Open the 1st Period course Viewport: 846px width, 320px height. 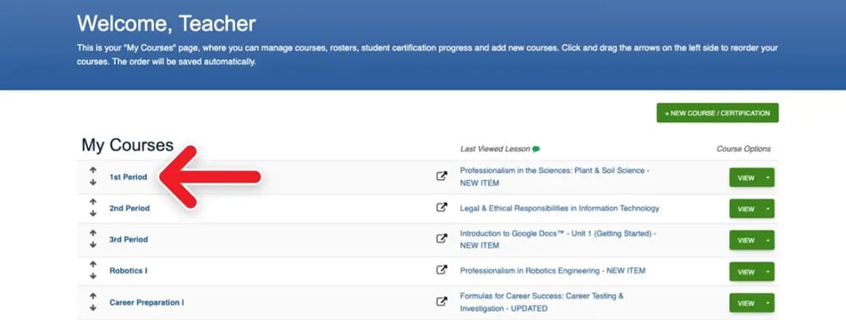[x=128, y=176]
